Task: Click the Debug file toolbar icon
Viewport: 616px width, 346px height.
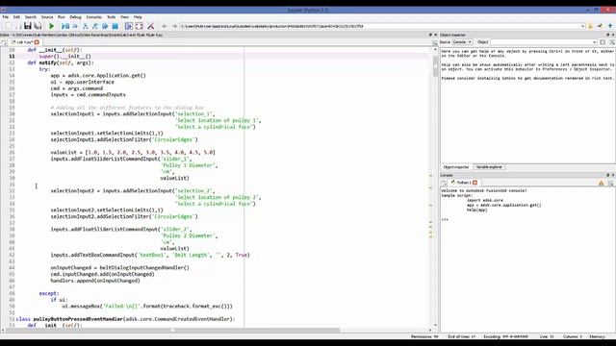Action: point(65,26)
